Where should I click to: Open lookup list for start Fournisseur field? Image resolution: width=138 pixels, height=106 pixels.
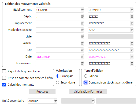click(x=82, y=63)
